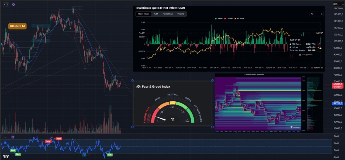
Task: Click the red current price label 68 098,0
Action: (x=337, y=84)
